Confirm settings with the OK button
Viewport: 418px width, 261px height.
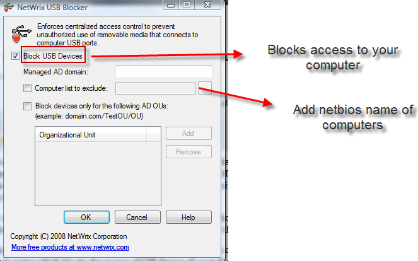pos(86,217)
